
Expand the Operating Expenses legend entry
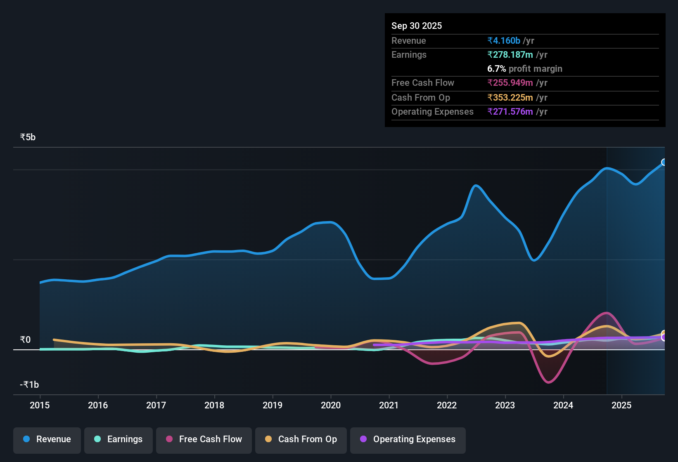pyautogui.click(x=408, y=440)
